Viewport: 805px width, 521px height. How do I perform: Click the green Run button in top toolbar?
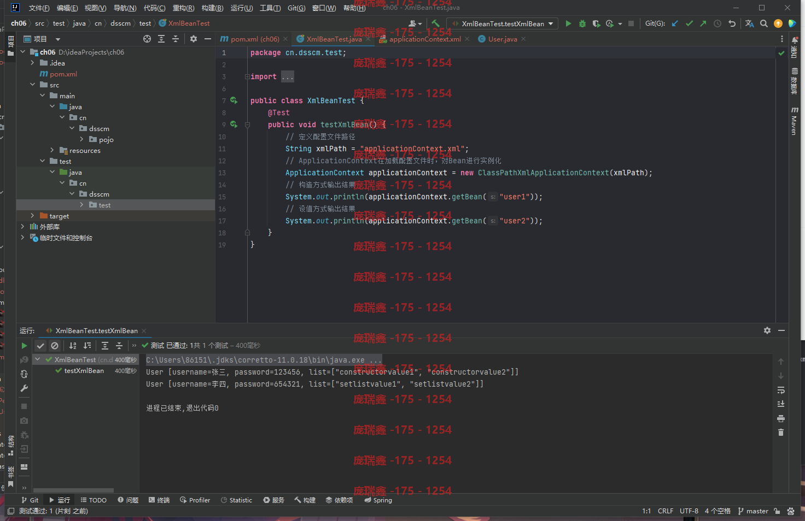(x=568, y=23)
